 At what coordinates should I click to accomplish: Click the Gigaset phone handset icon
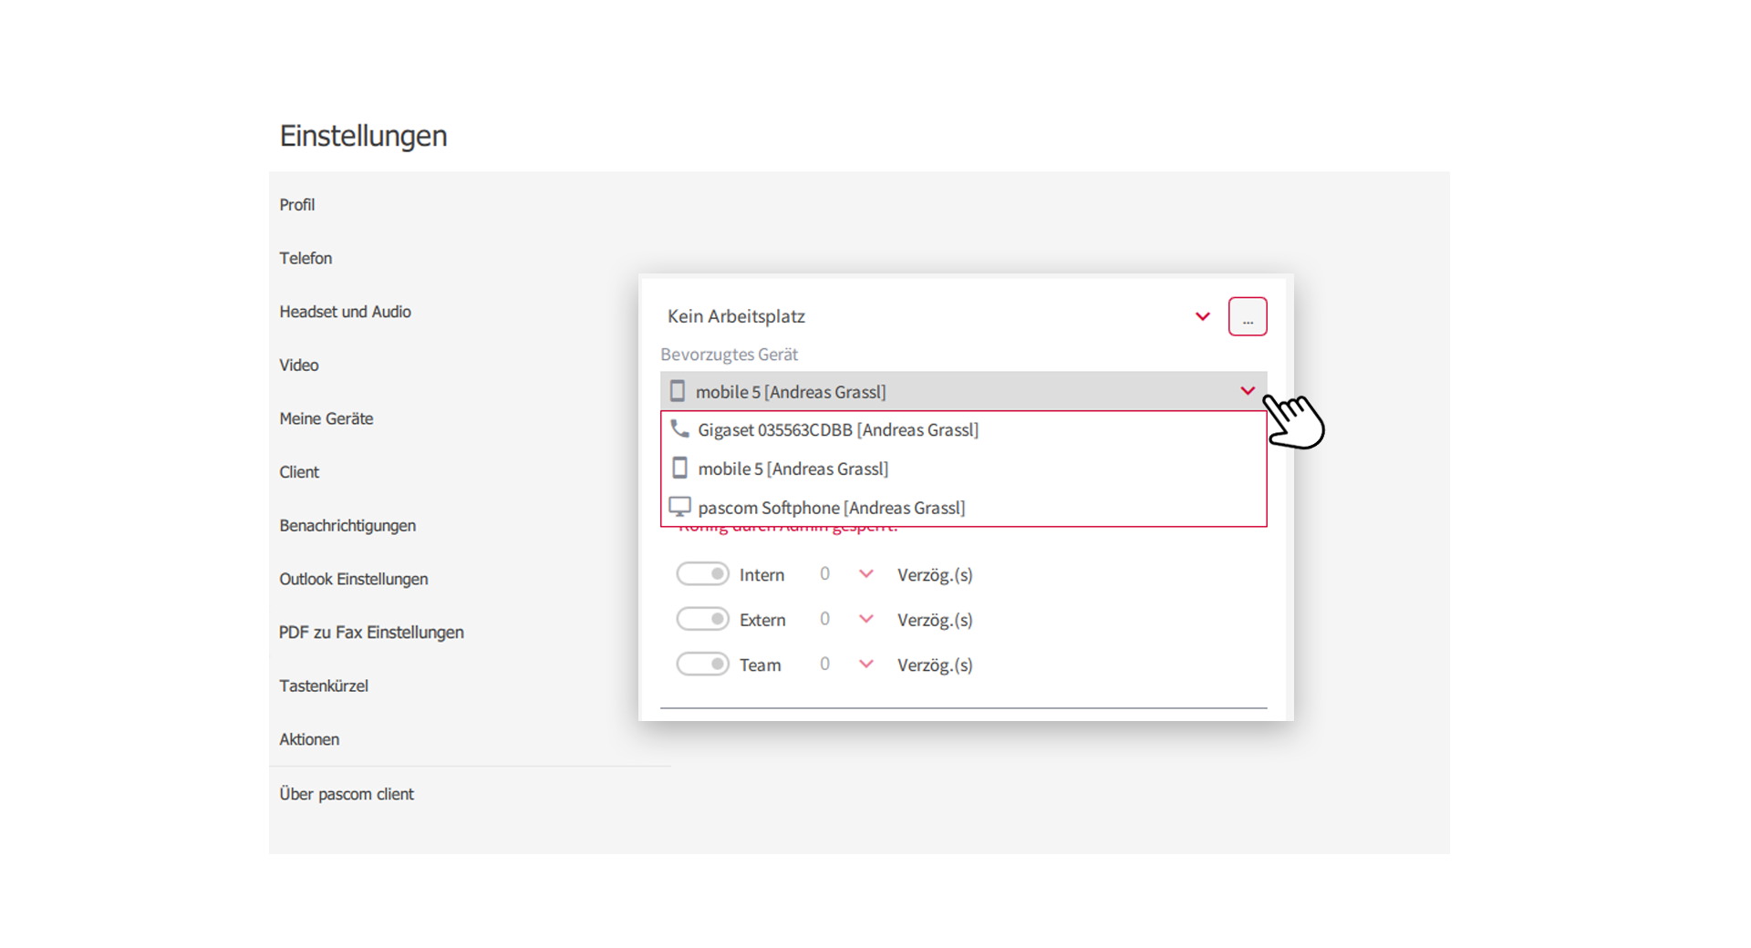coord(679,428)
